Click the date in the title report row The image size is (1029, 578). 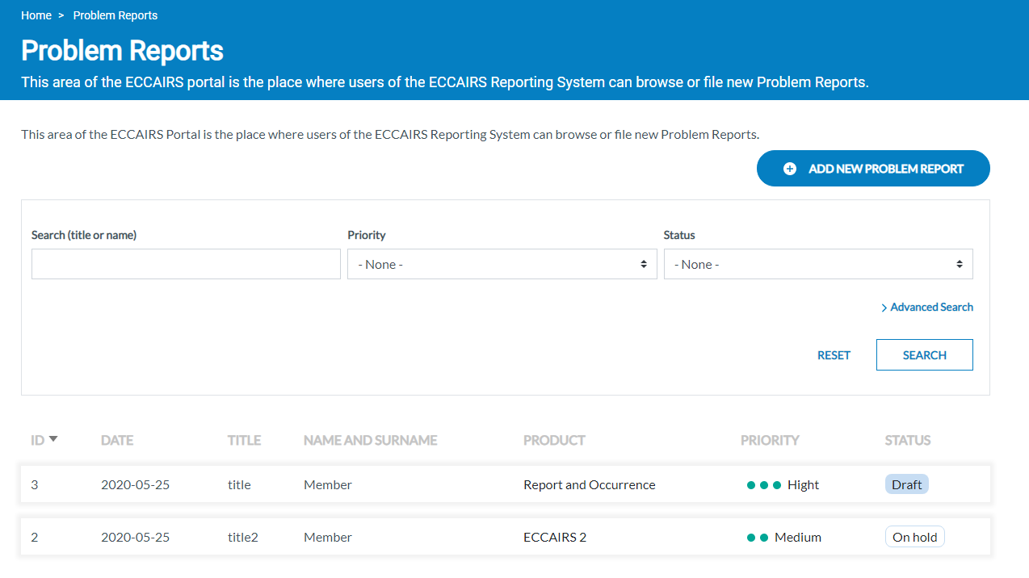(135, 484)
